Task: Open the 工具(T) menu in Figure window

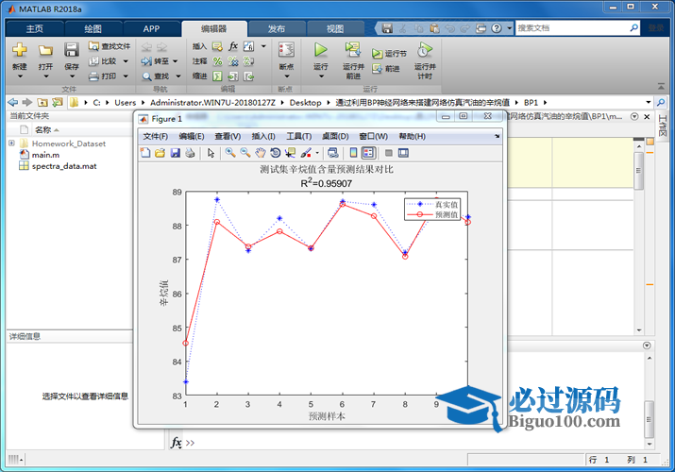Action: pos(298,136)
